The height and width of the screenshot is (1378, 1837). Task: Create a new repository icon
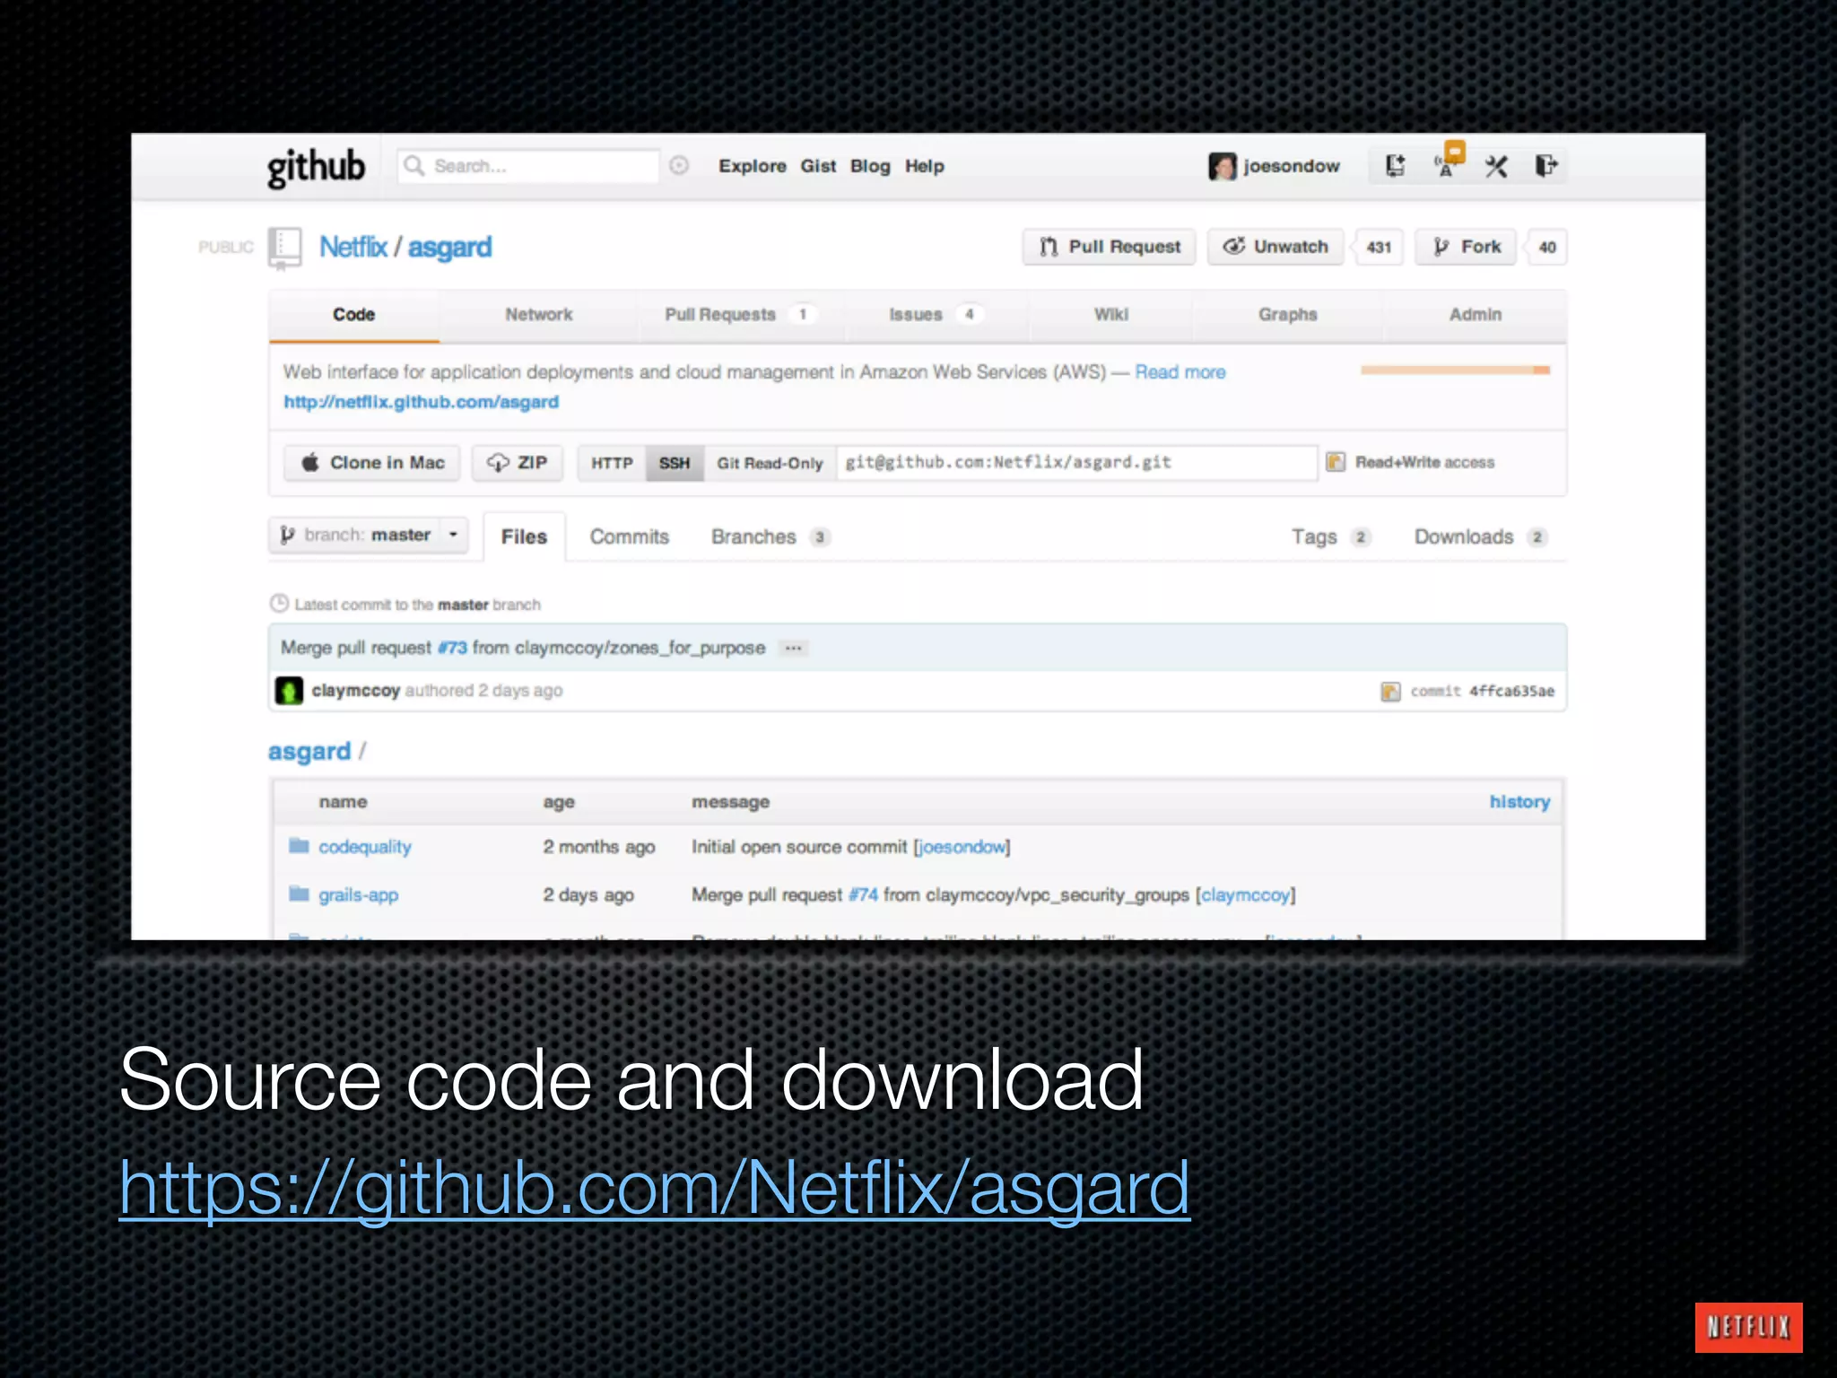pyautogui.click(x=1395, y=166)
